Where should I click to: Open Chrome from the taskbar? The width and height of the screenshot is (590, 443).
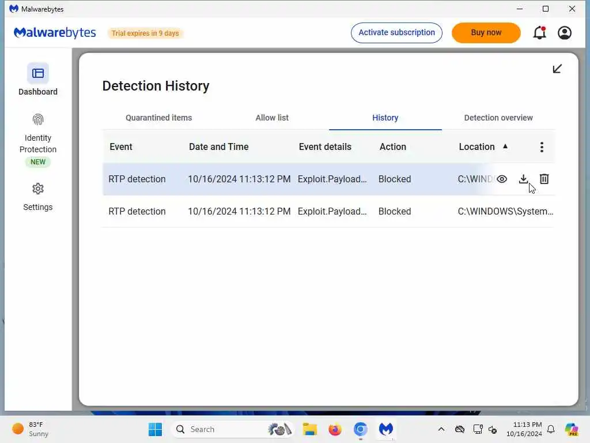(x=360, y=429)
